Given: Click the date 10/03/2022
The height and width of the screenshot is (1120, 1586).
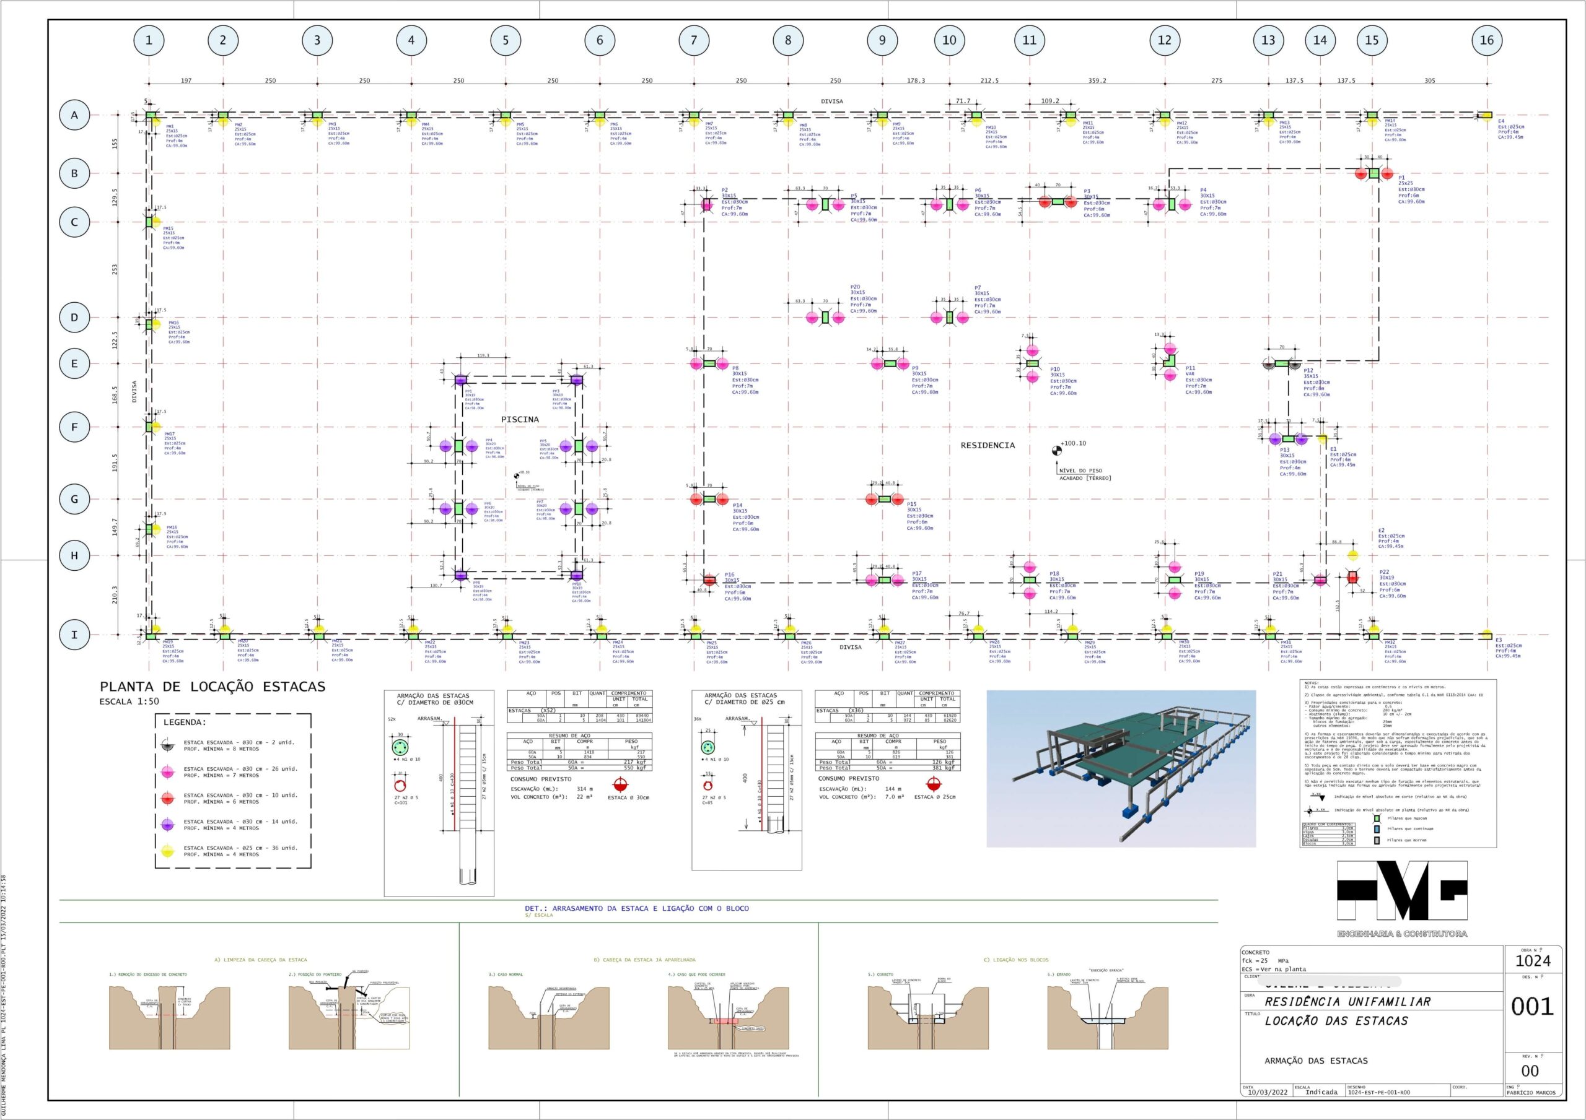Looking at the screenshot, I should [x=1268, y=1092].
